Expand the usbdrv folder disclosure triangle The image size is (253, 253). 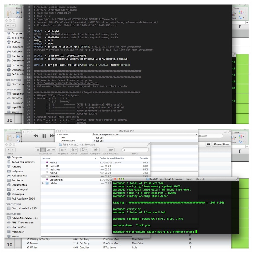[43, 183]
